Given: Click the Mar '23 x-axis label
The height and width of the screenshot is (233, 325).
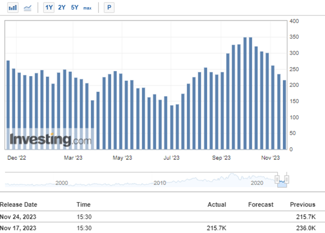Looking at the screenshot, I should click(73, 158).
